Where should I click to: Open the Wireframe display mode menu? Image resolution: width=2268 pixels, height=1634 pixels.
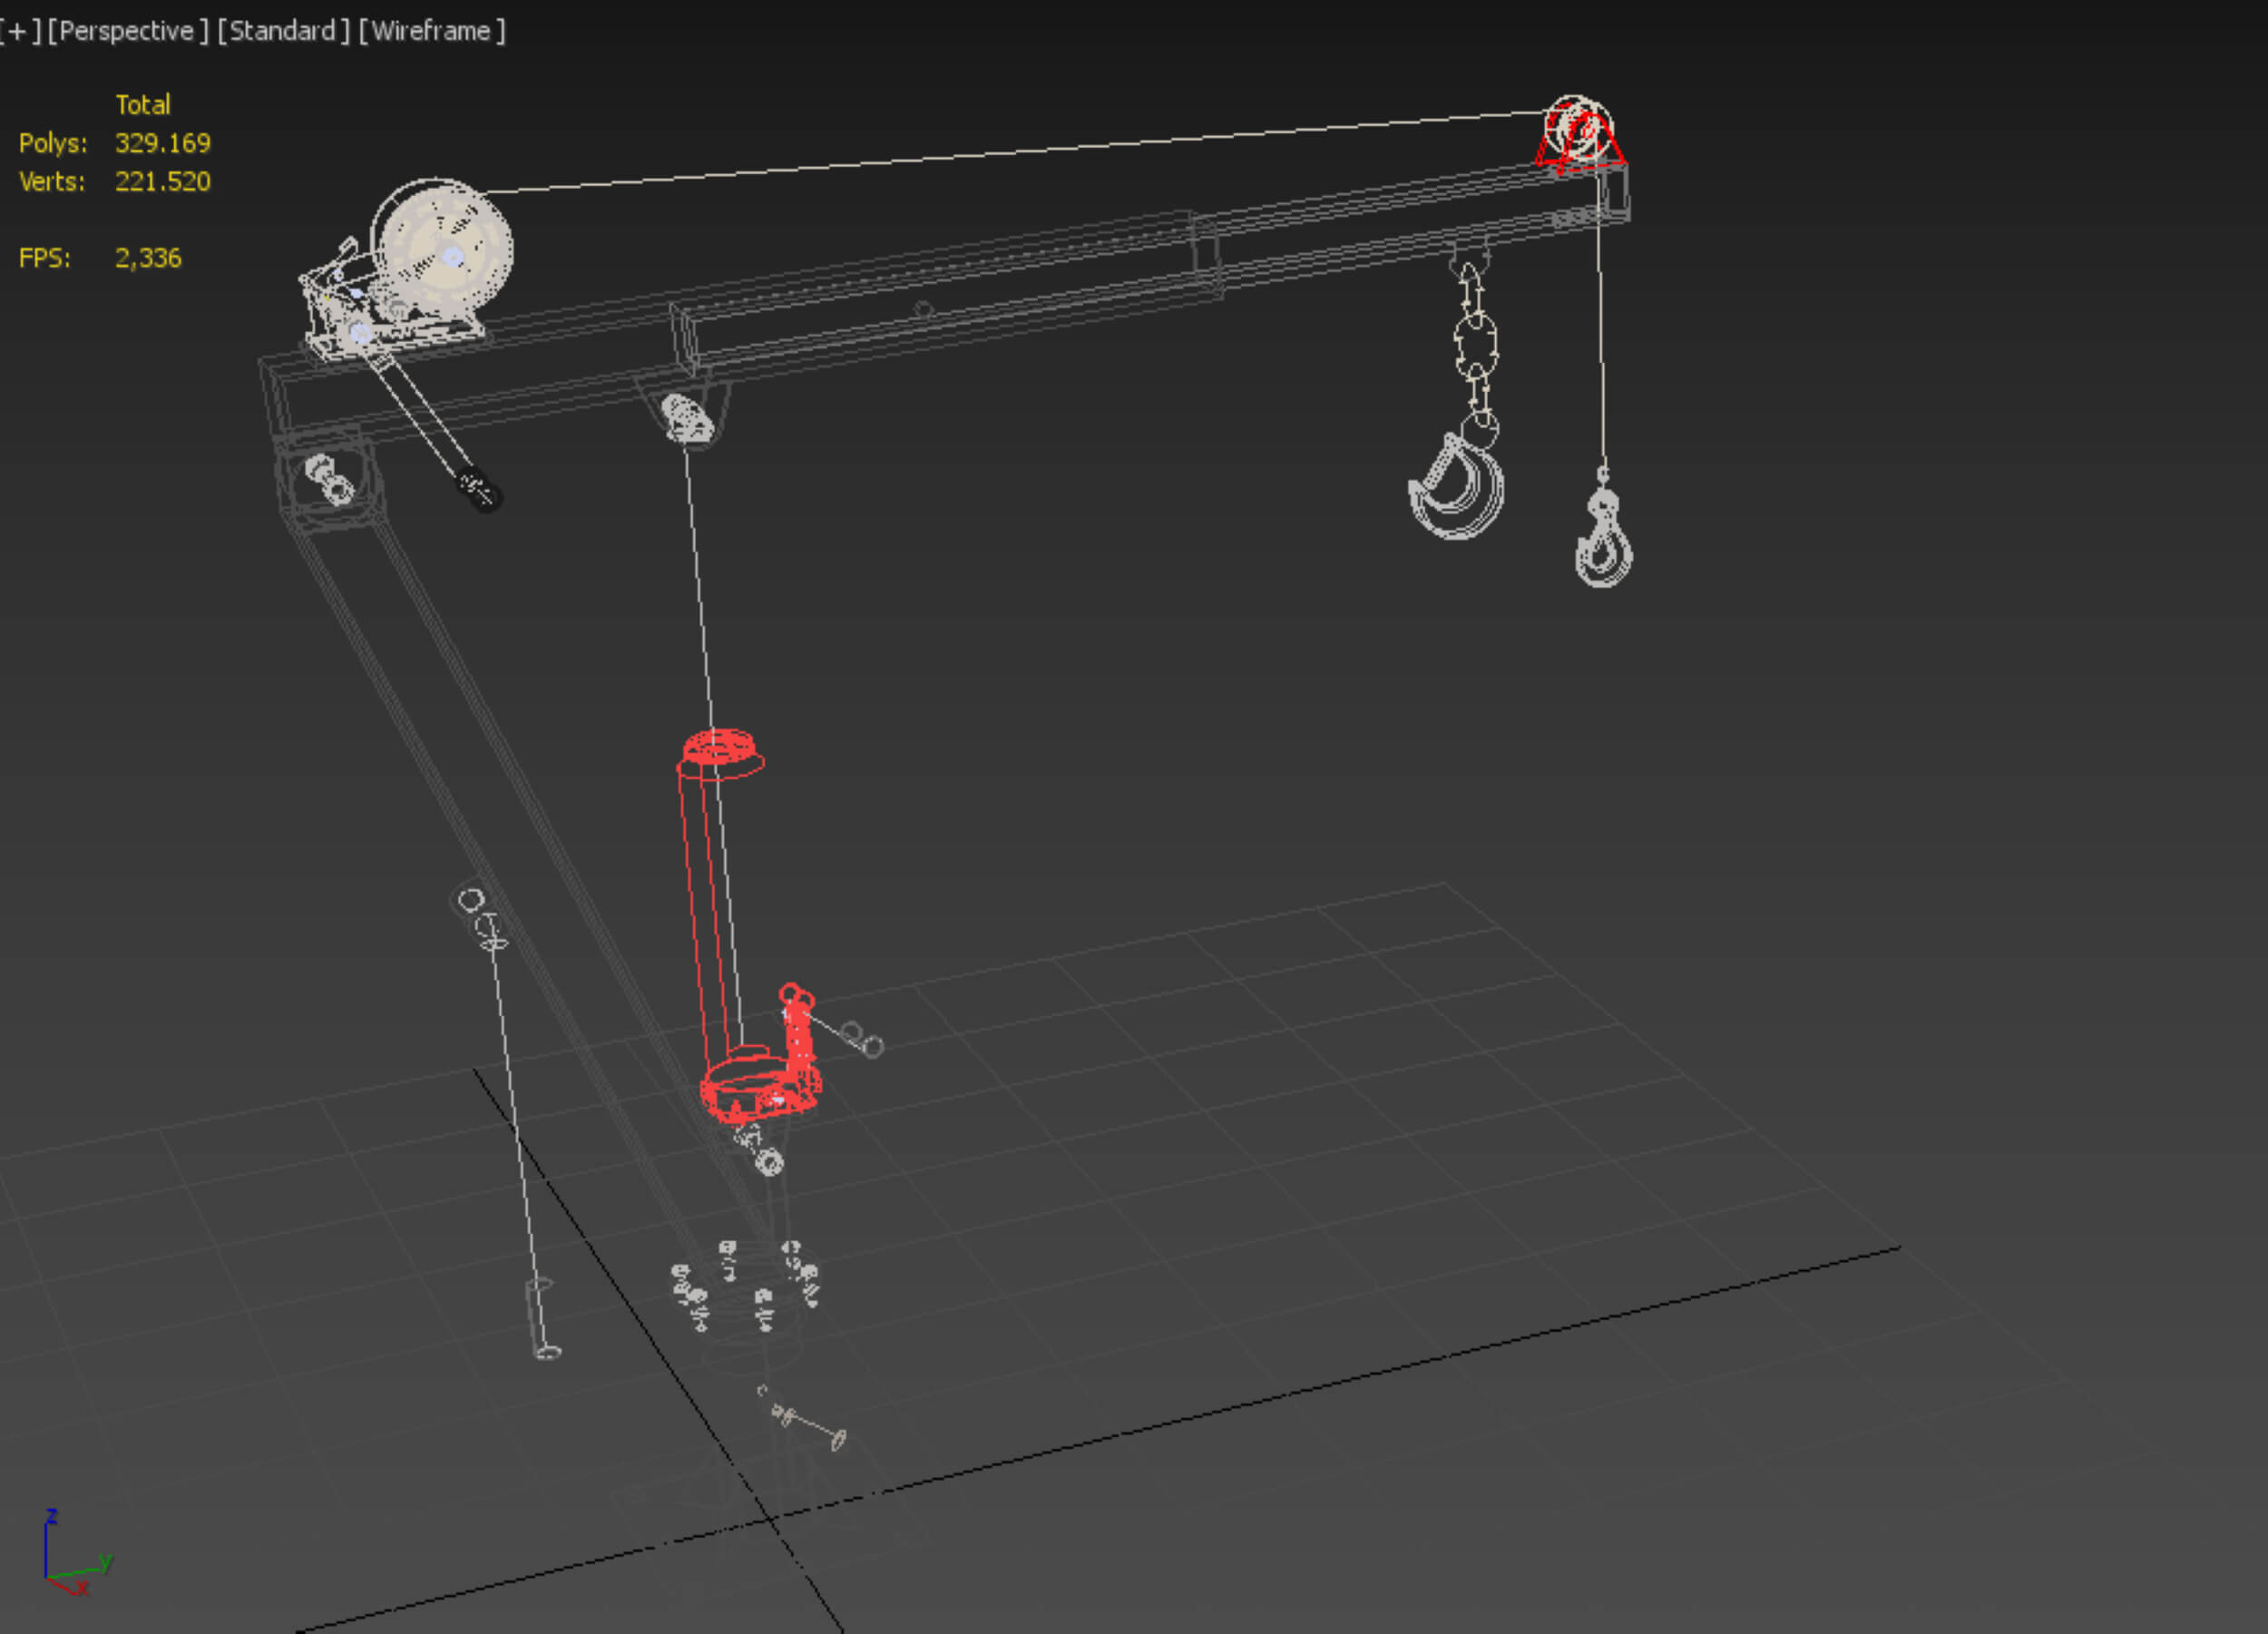[x=432, y=31]
